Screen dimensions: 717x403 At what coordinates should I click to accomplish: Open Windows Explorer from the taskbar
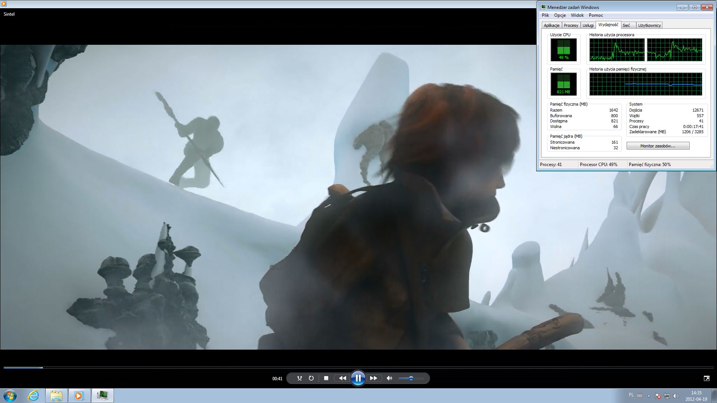pyautogui.click(x=56, y=396)
